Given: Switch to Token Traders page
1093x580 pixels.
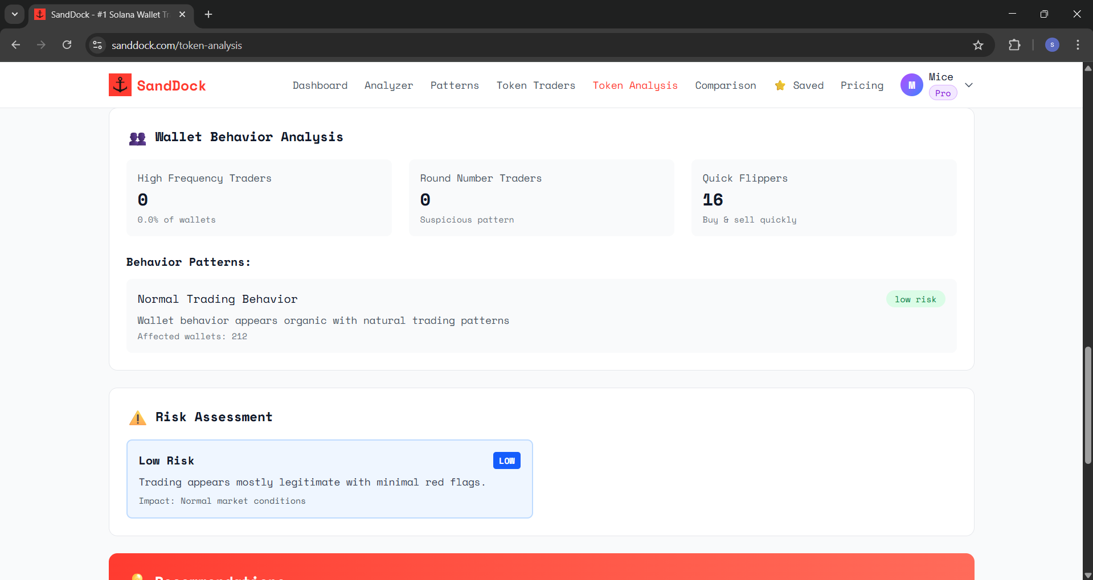Looking at the screenshot, I should [536, 85].
